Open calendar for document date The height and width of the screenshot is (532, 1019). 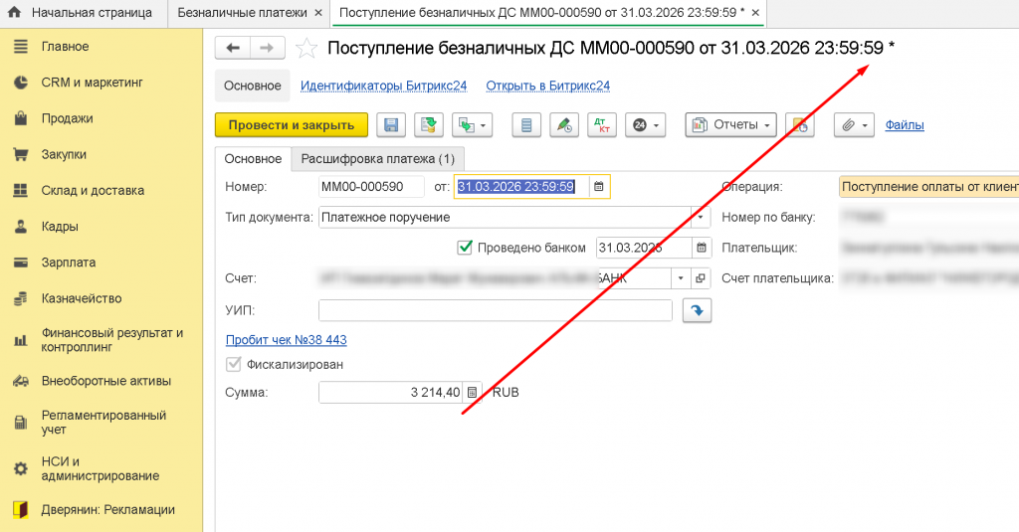[x=598, y=186]
